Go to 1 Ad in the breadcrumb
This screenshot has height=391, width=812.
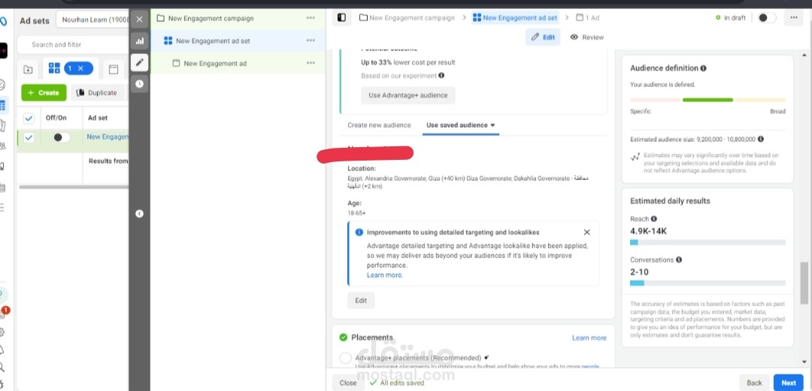pyautogui.click(x=588, y=17)
